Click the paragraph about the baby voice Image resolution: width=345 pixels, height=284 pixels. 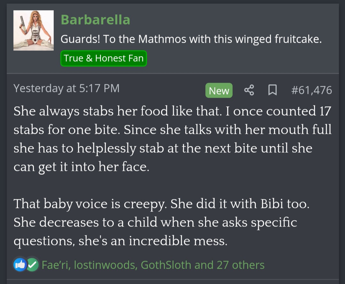pyautogui.click(x=161, y=223)
